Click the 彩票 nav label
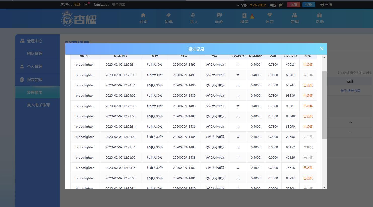 [169, 22]
